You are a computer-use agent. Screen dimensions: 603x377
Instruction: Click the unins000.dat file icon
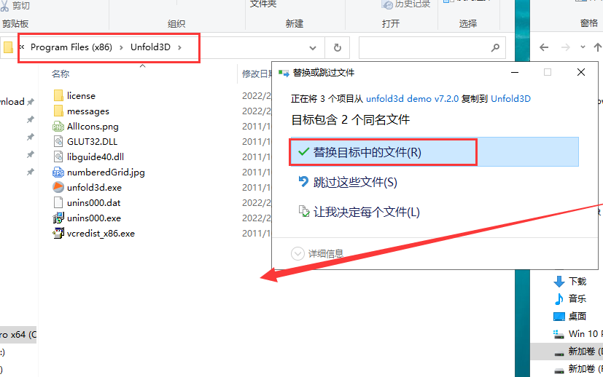(x=58, y=203)
